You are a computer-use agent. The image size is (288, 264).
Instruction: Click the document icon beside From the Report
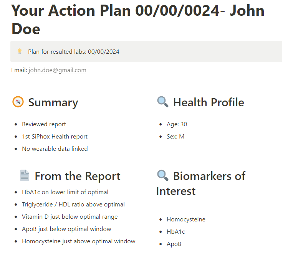25,176
